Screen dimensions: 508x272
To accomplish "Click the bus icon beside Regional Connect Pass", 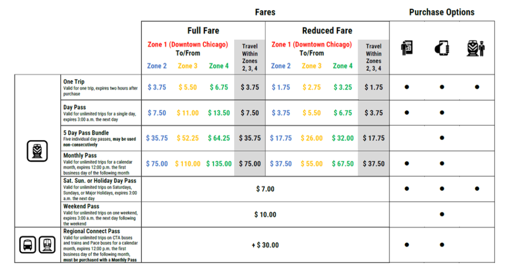I will 28,244.
